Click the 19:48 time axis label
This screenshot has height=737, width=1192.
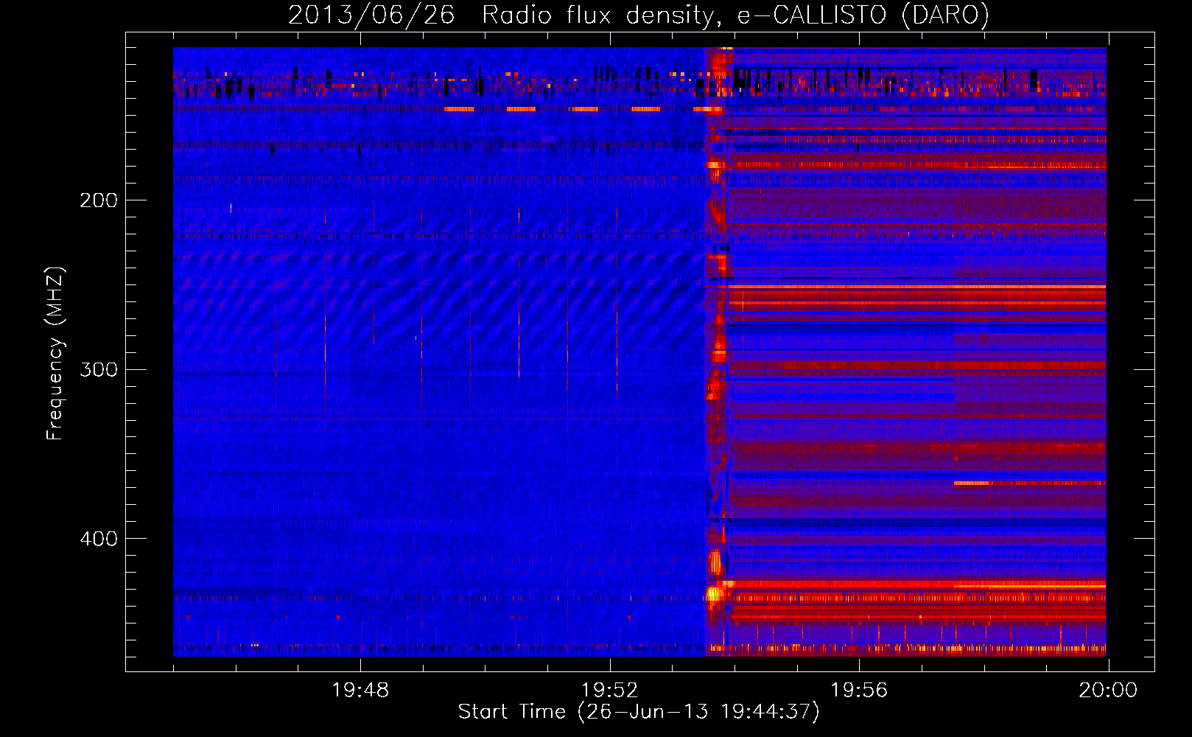click(360, 691)
